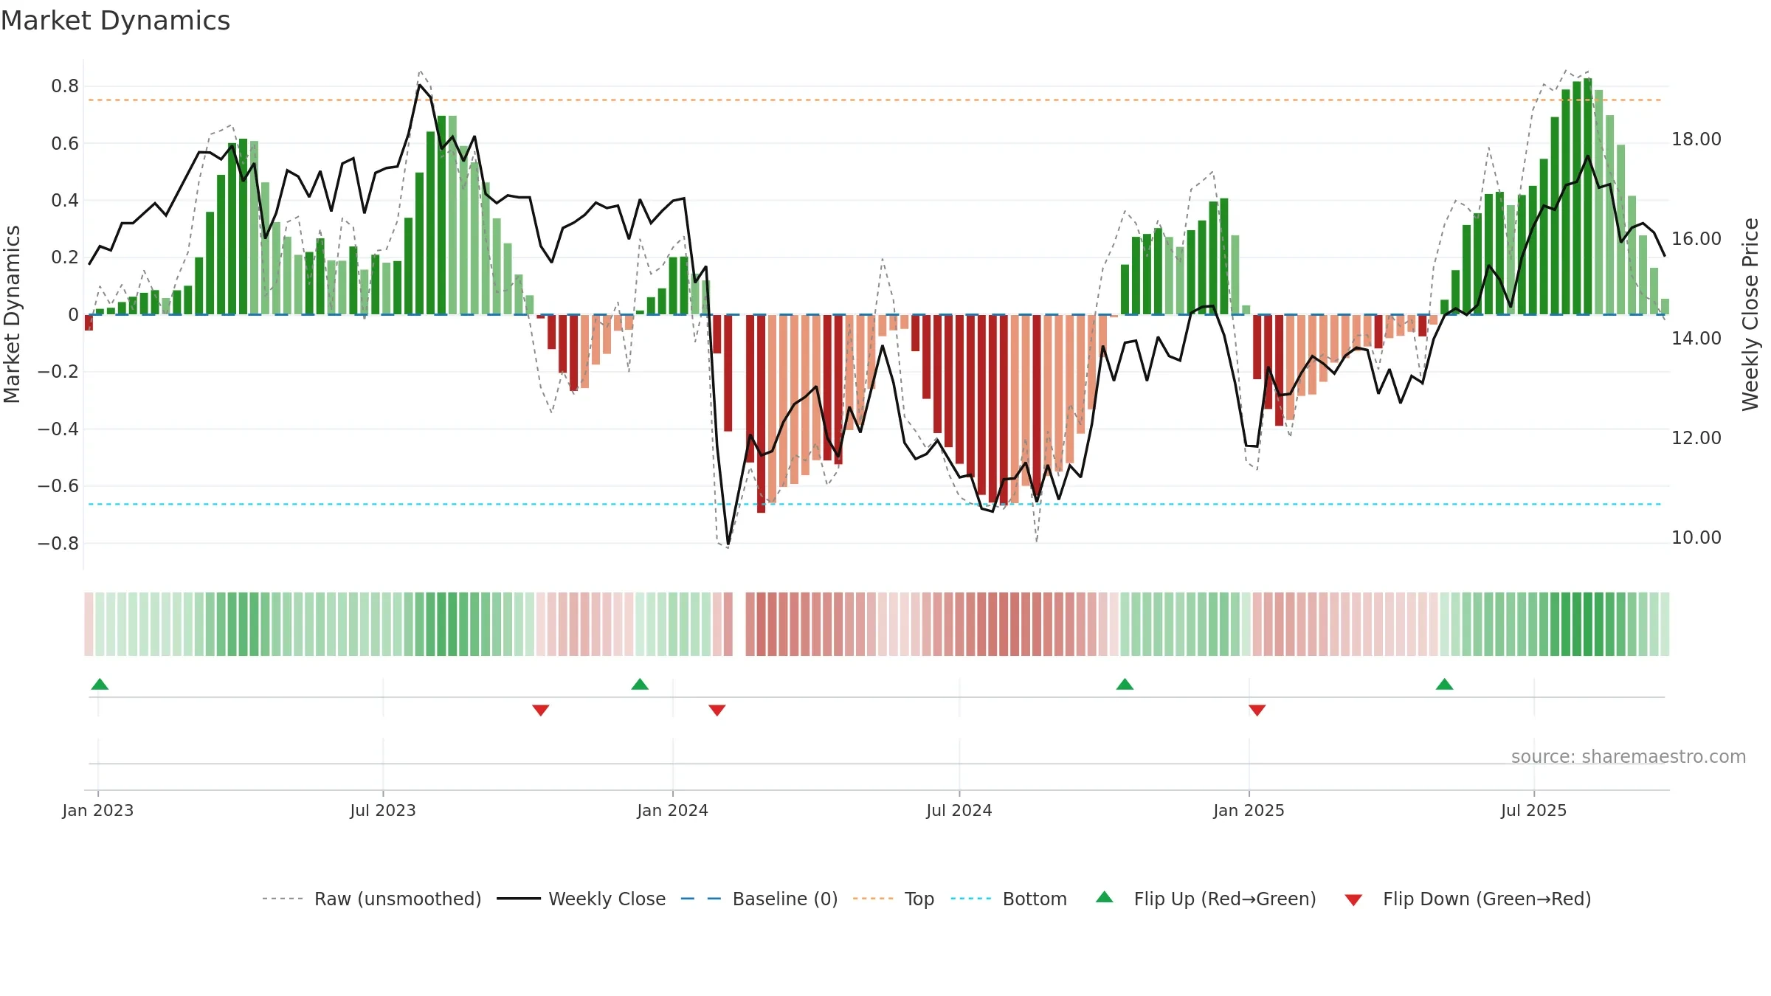The image size is (1771, 996).
Task: Click the 14.00 price axis label
Action: (x=1696, y=339)
